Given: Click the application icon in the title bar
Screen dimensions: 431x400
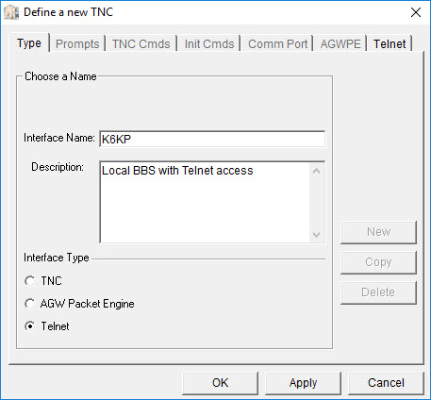Looking at the screenshot, I should tap(11, 12).
